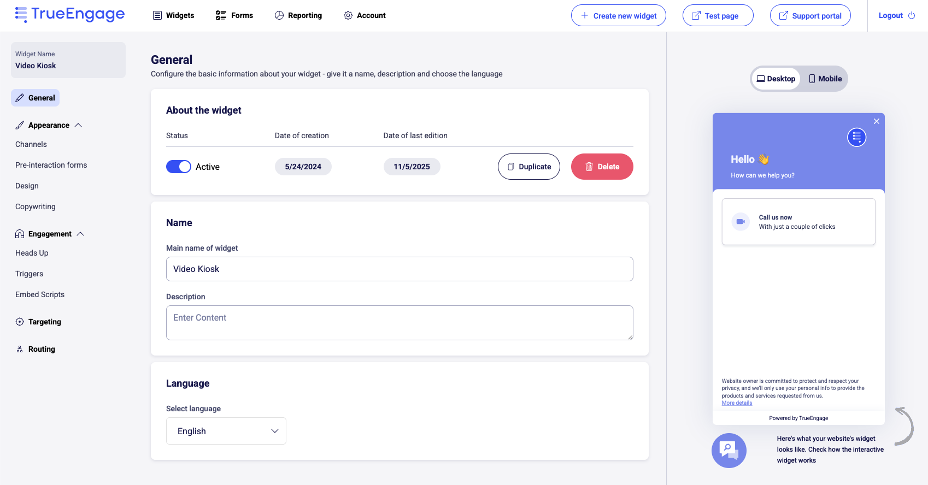The width and height of the screenshot is (928, 485).
Task: Click the Targeting icon in sidebar
Action: (20, 322)
